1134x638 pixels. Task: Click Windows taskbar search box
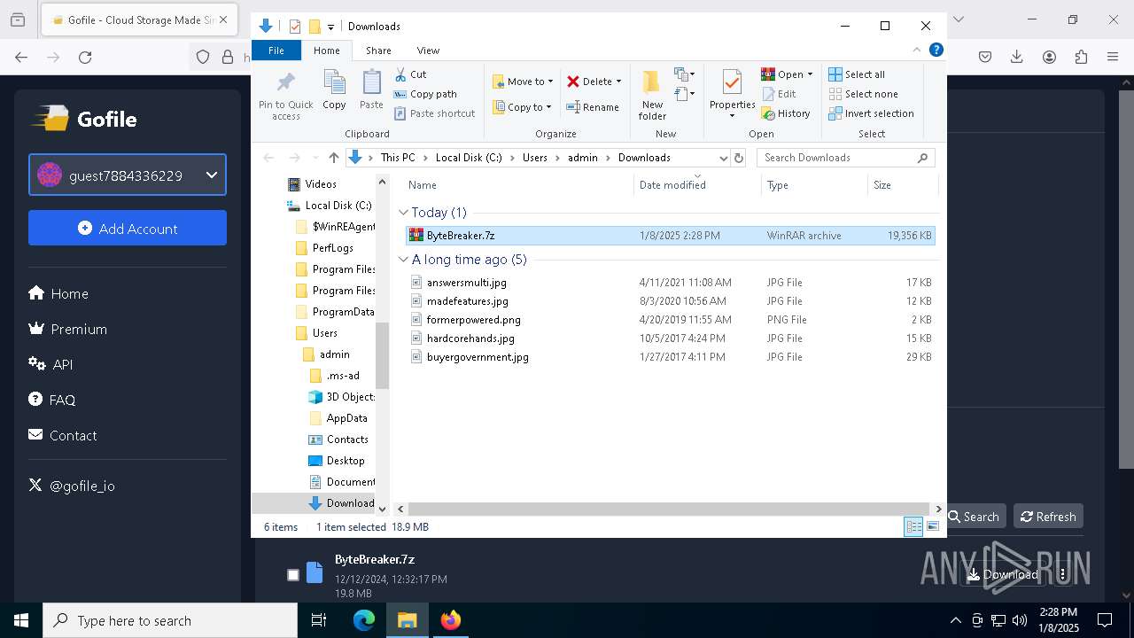click(170, 620)
